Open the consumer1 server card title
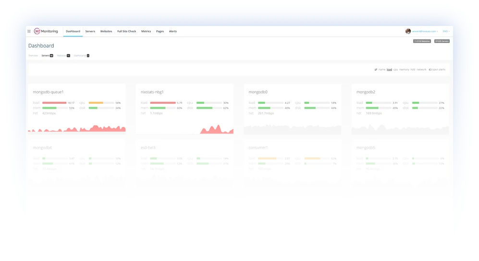The image size is (479, 261). pos(258,148)
